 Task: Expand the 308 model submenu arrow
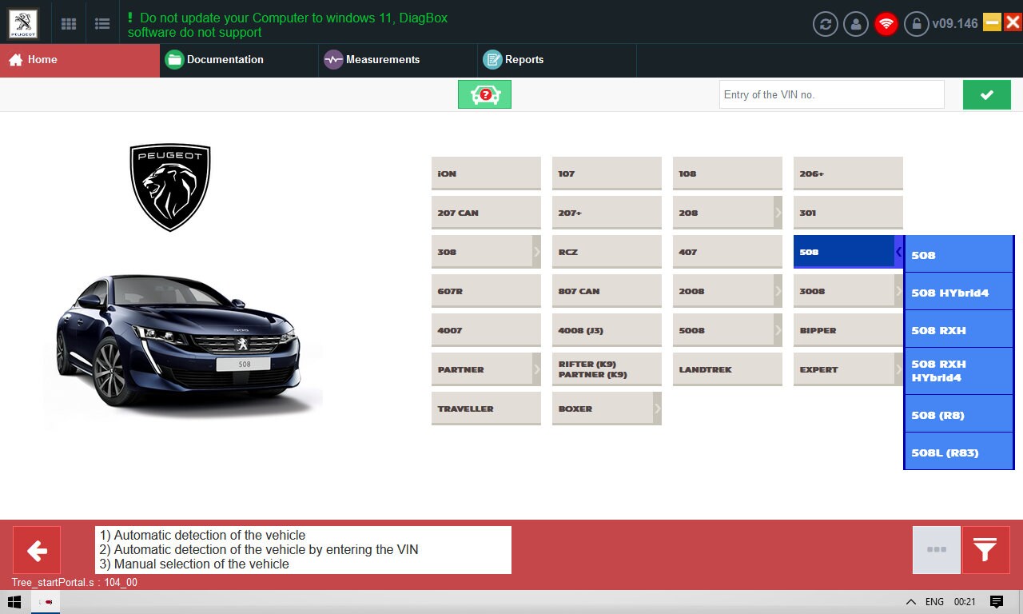click(x=536, y=251)
